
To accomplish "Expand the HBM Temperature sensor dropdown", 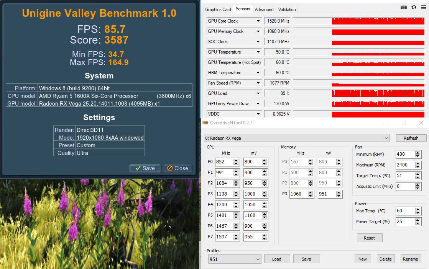I will point(258,73).
